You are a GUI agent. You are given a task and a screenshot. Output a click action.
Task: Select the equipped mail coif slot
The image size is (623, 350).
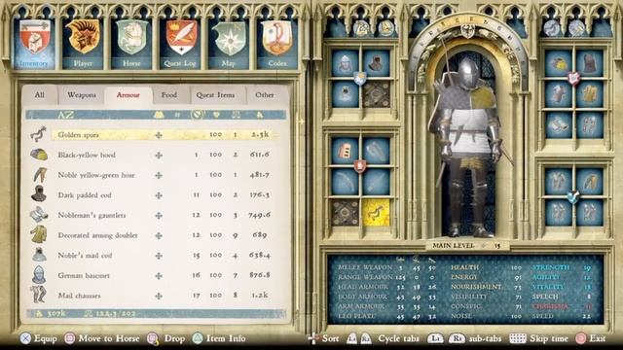point(345,94)
